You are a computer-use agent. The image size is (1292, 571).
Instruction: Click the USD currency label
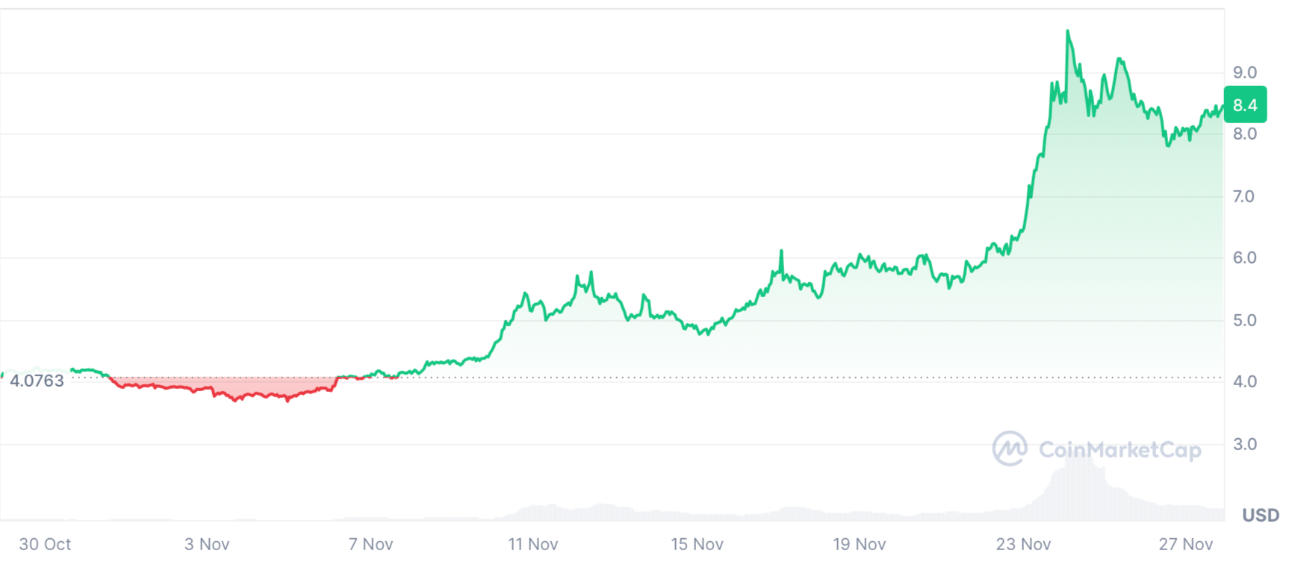click(1260, 515)
